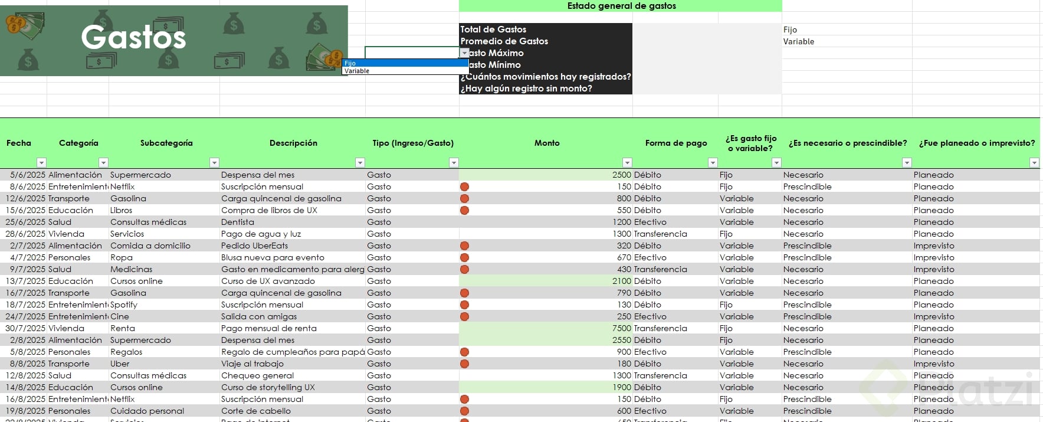The height and width of the screenshot is (422, 1043).
Task: Select the Promedio de Gastos label cell
Action: [x=546, y=41]
